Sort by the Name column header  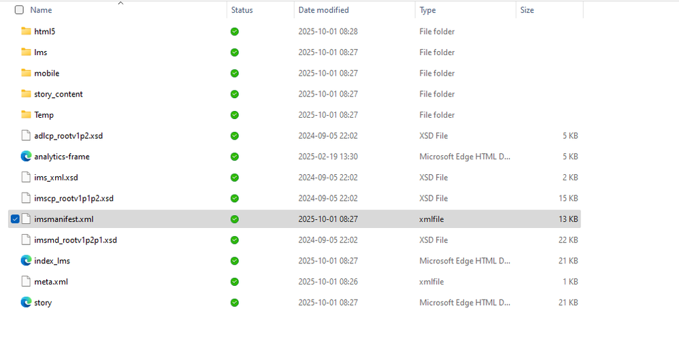[41, 10]
